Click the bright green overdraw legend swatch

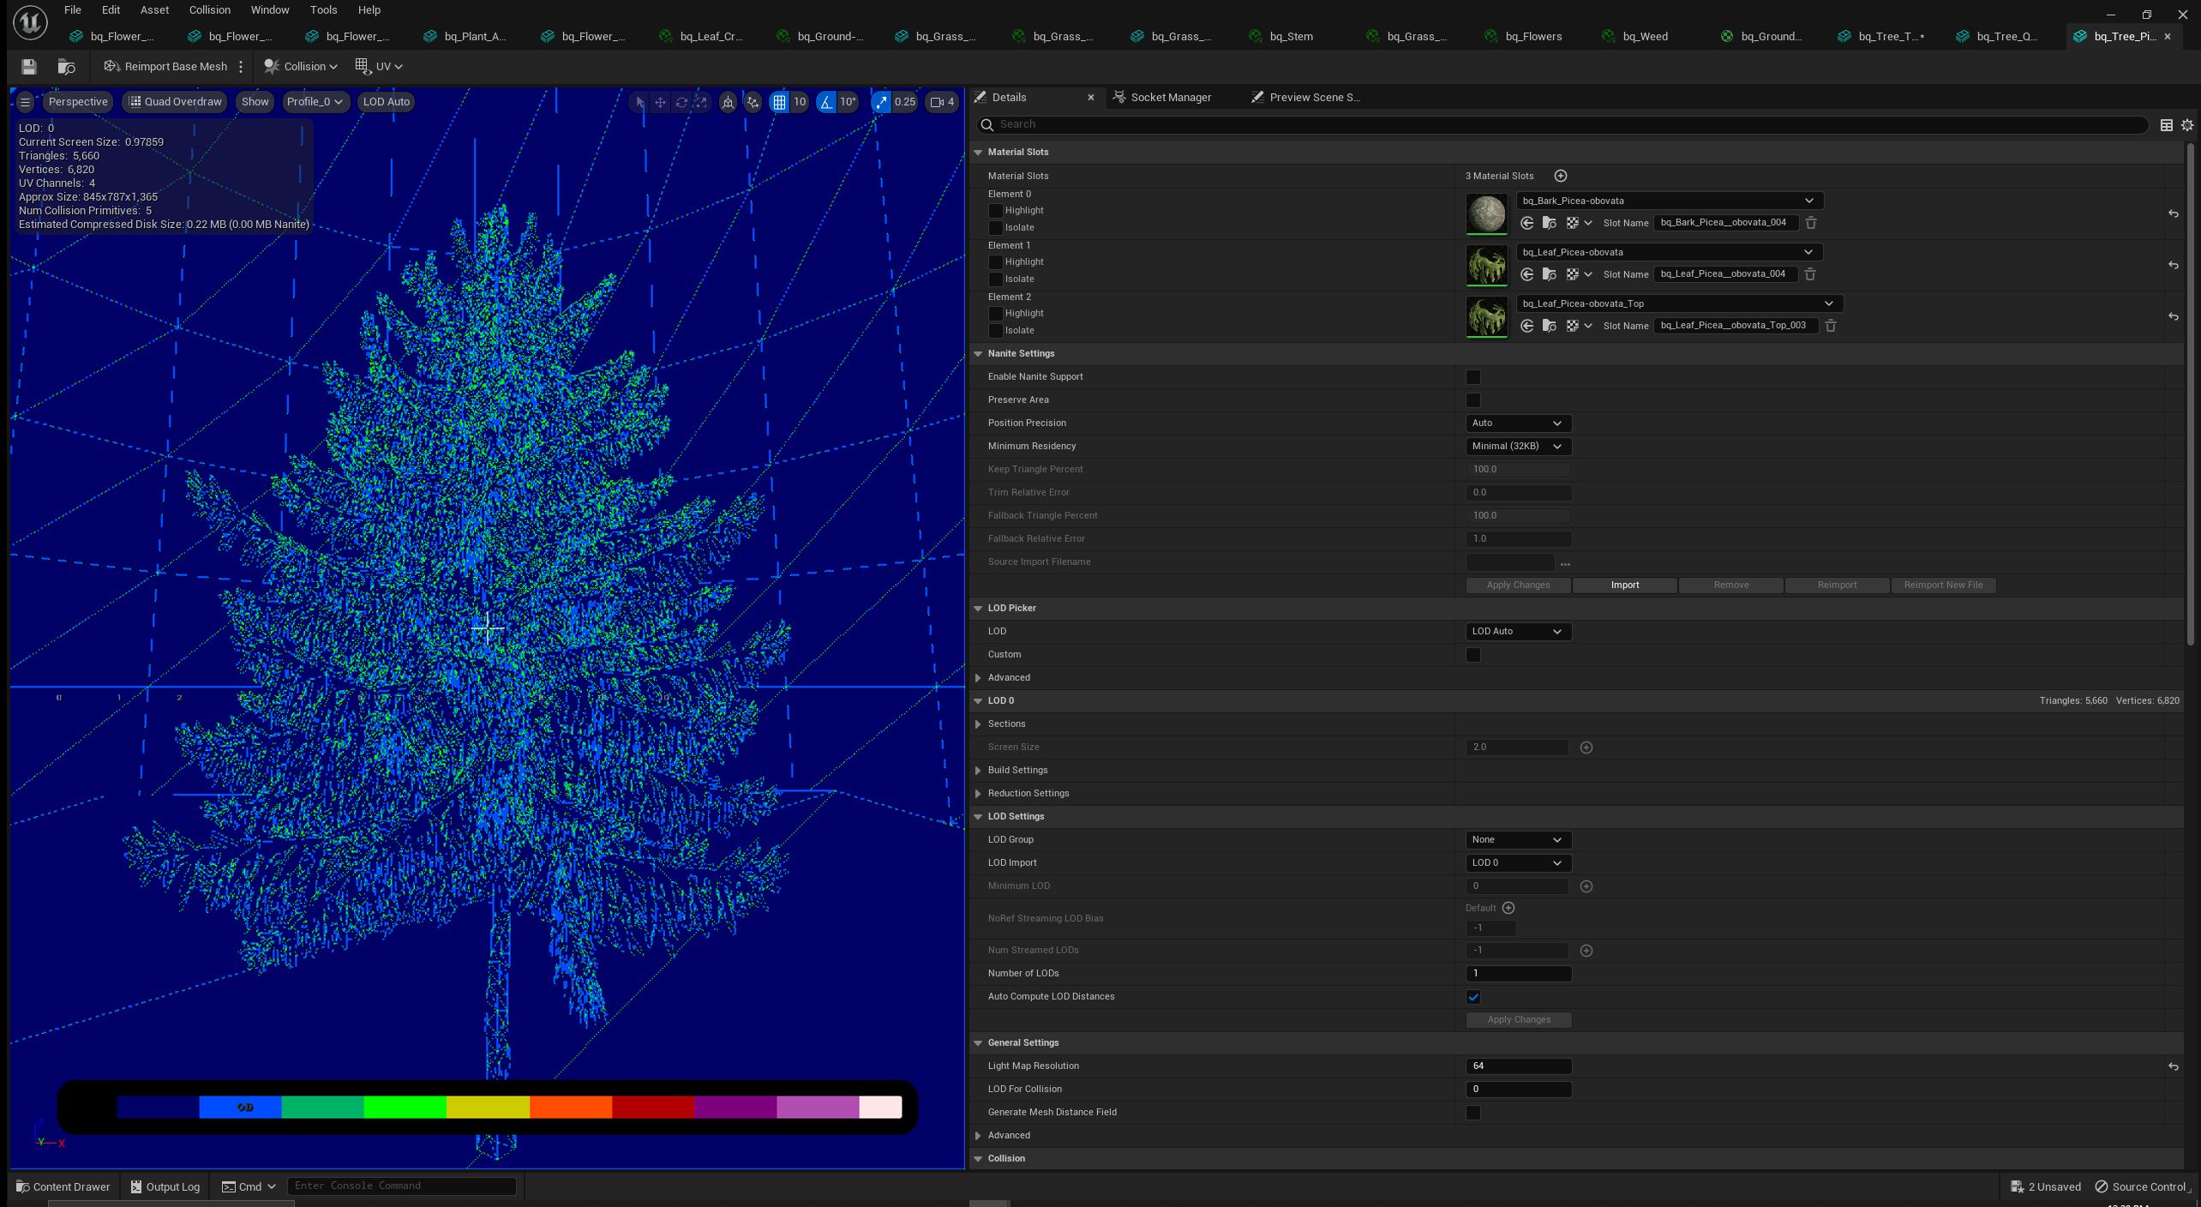point(405,1108)
